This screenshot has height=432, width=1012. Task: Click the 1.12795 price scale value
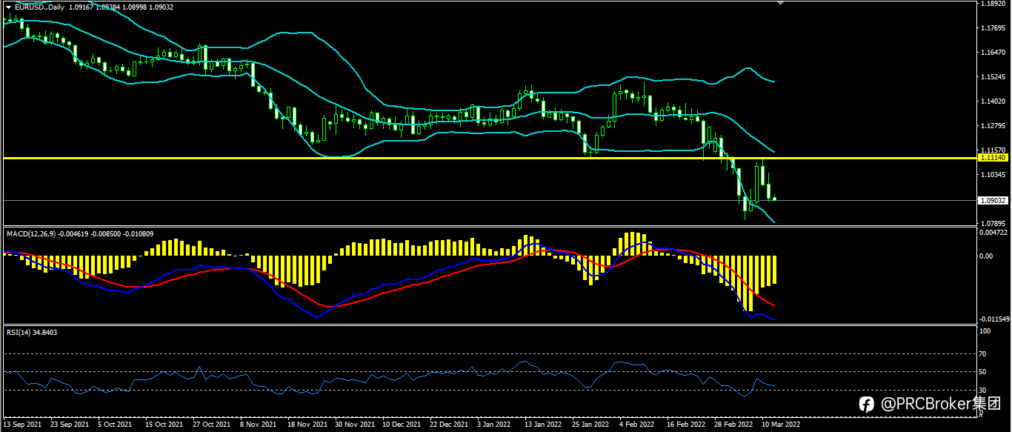991,126
